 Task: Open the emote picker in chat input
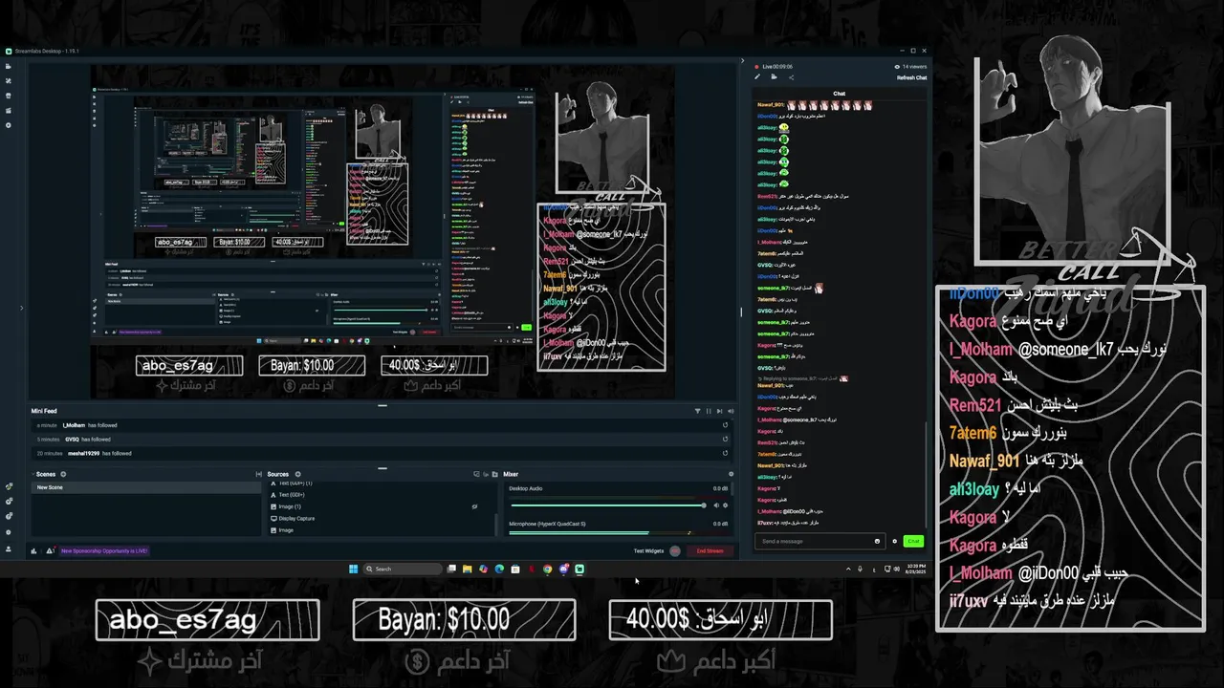click(877, 541)
